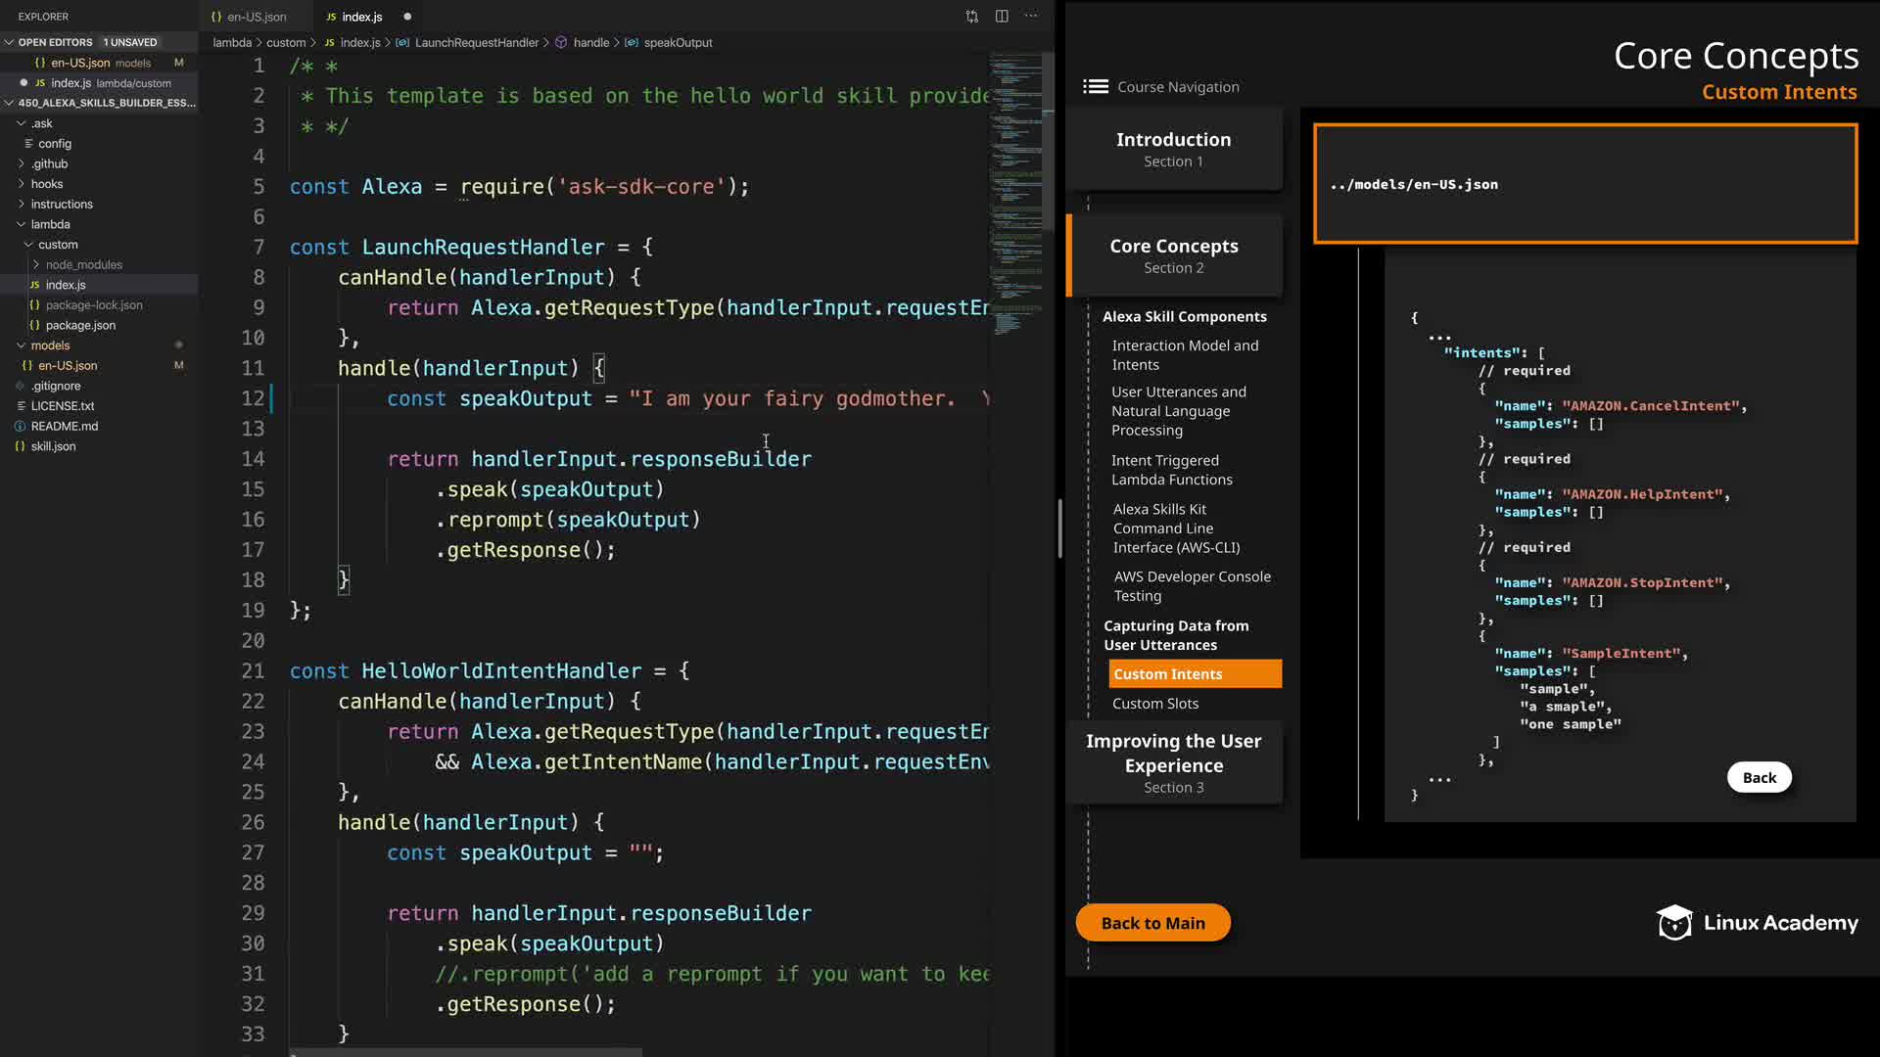The width and height of the screenshot is (1880, 1057).
Task: Open the Course Navigation hamburger icon
Action: point(1096,87)
